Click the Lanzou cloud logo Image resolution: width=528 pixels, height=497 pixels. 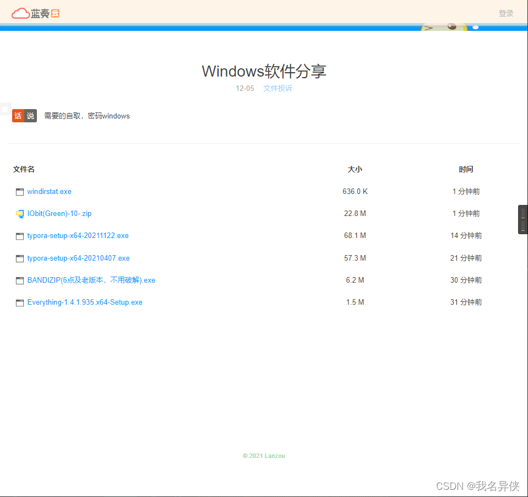tap(35, 13)
